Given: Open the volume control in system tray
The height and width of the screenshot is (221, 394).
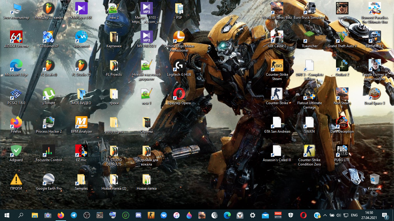Looking at the screenshot, I should (339, 215).
